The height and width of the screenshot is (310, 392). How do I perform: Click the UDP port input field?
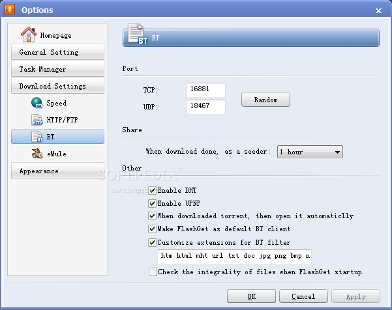click(206, 107)
